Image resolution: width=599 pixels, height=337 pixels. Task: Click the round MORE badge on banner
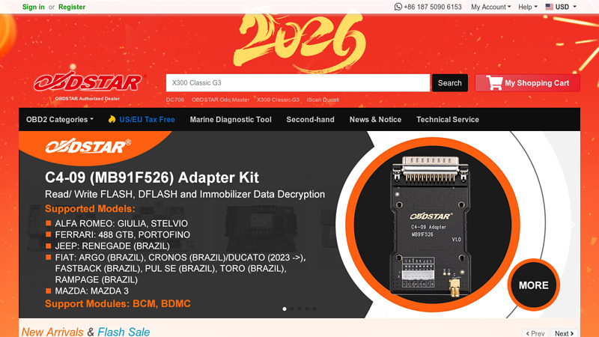(x=534, y=285)
